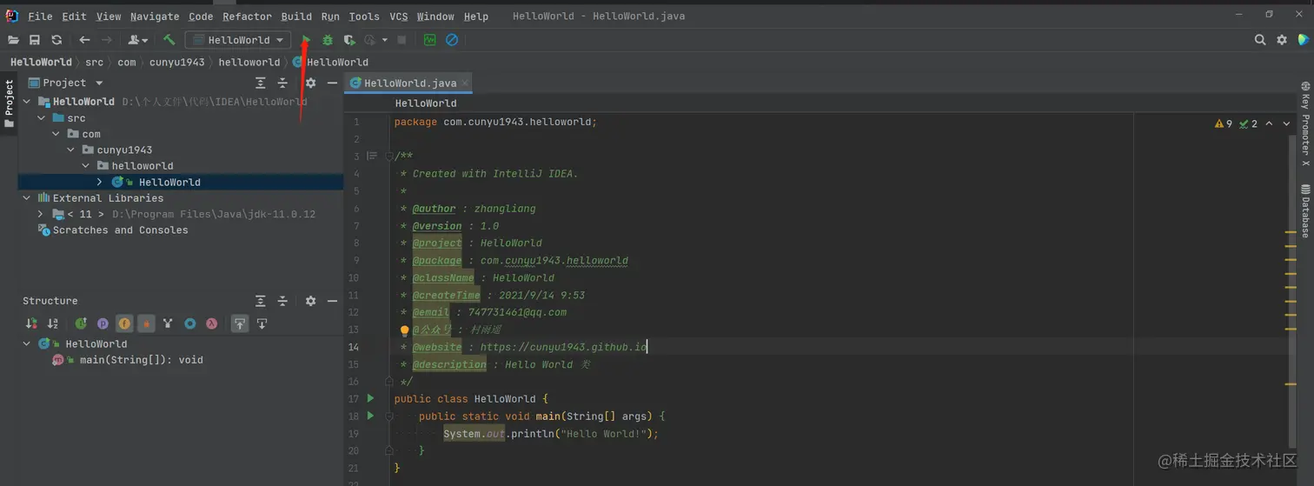Collapse the helloworld package node
The height and width of the screenshot is (486, 1314).
pyautogui.click(x=85, y=166)
